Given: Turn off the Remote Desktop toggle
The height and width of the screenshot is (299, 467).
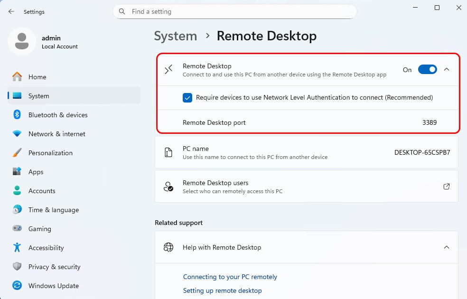Looking at the screenshot, I should [428, 69].
